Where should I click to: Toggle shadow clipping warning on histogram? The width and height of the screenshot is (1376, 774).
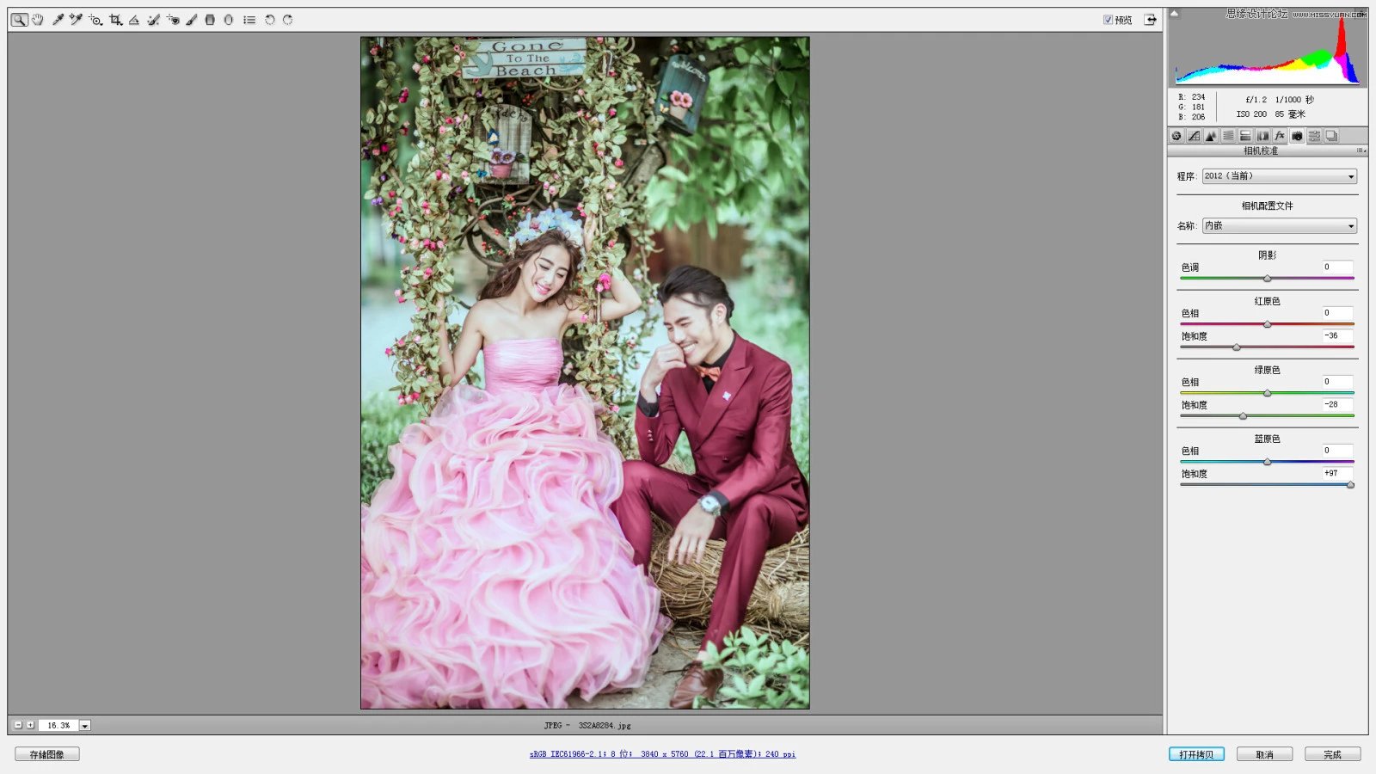(1174, 13)
